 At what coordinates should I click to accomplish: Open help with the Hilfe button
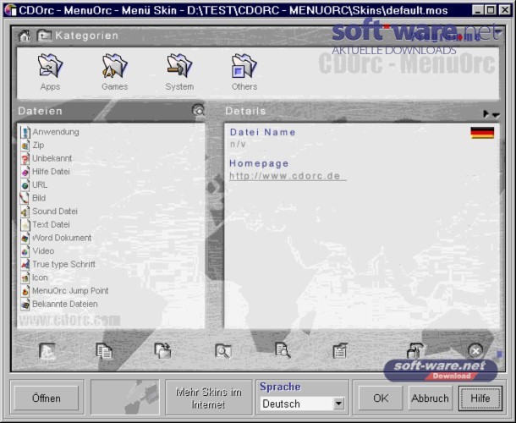(480, 398)
